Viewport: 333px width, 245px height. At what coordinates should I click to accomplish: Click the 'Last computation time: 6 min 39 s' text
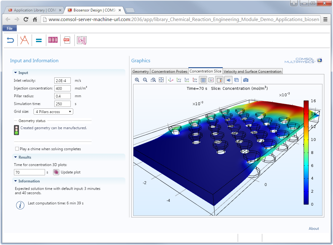coord(56,203)
